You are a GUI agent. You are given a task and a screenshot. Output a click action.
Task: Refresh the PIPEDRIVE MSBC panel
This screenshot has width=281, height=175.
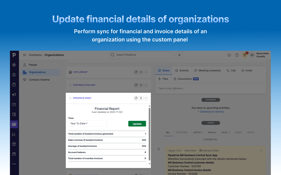coord(136,98)
